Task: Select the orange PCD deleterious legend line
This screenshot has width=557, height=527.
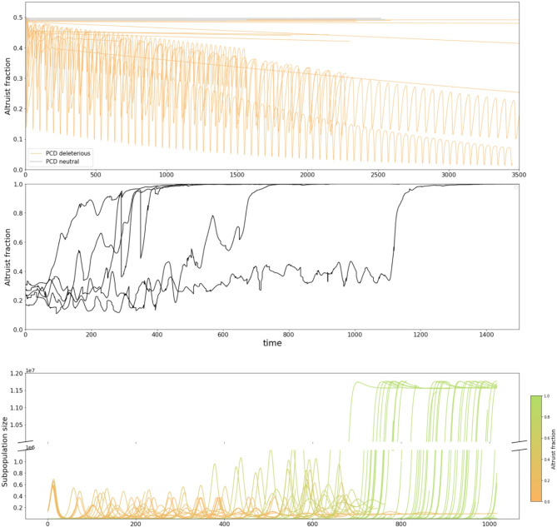Action: coord(37,153)
